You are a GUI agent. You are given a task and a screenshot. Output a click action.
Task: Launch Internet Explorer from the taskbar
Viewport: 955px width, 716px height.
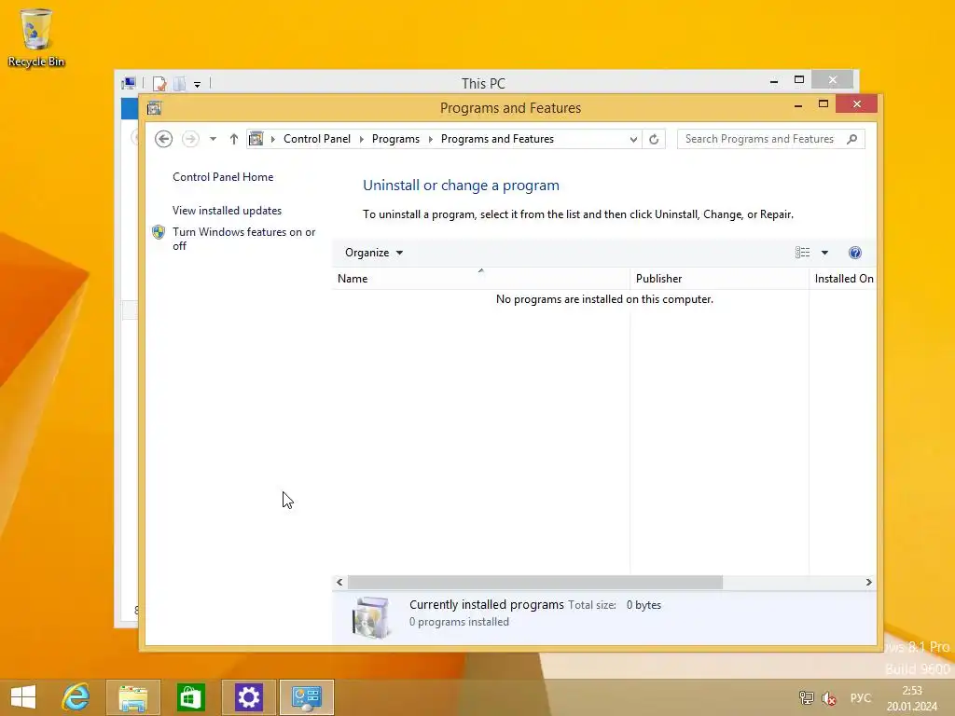click(76, 697)
